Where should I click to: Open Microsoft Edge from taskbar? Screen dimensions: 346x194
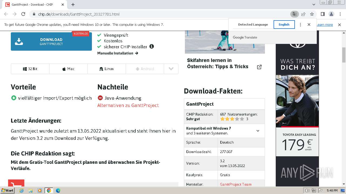click(x=58, y=190)
